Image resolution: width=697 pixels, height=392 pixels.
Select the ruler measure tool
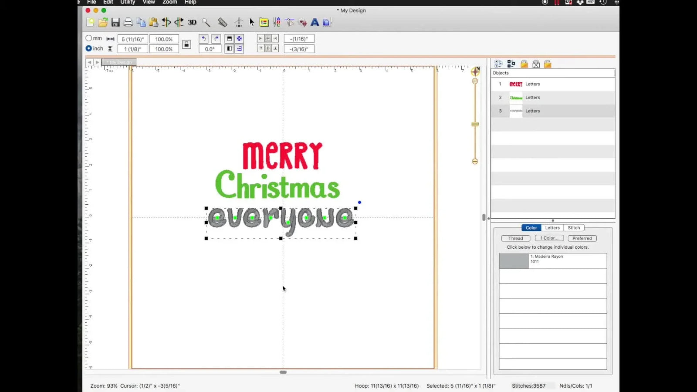(x=222, y=22)
